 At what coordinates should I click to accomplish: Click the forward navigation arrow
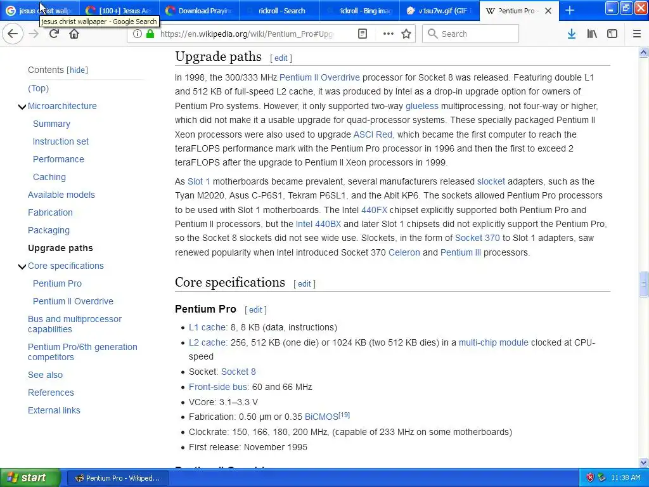(x=34, y=34)
